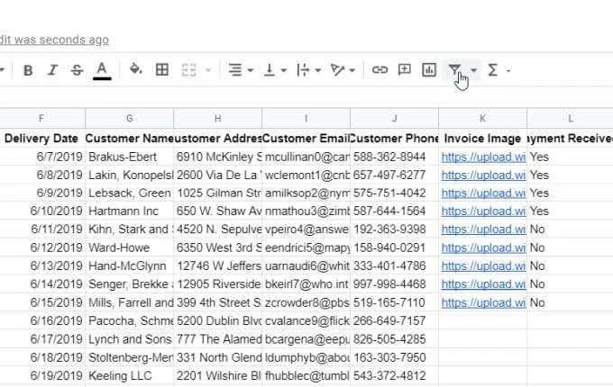Open the last edit history link

(x=54, y=40)
